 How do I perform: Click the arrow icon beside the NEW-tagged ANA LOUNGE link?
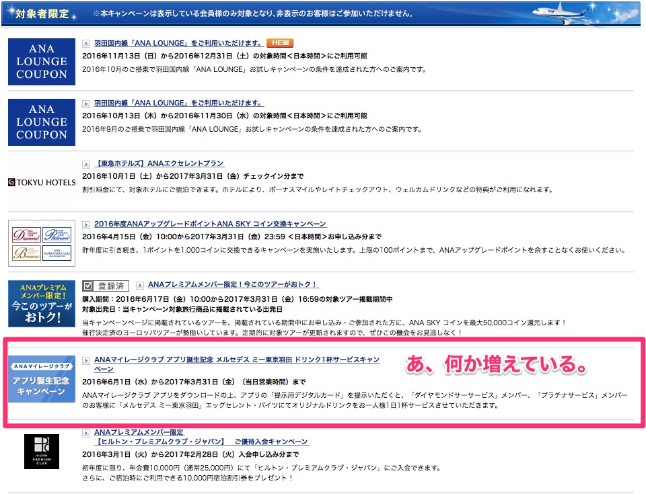[x=86, y=43]
